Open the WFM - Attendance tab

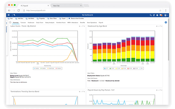[73, 23]
